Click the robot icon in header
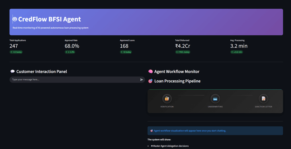291x149 pixels. pos(15,19)
